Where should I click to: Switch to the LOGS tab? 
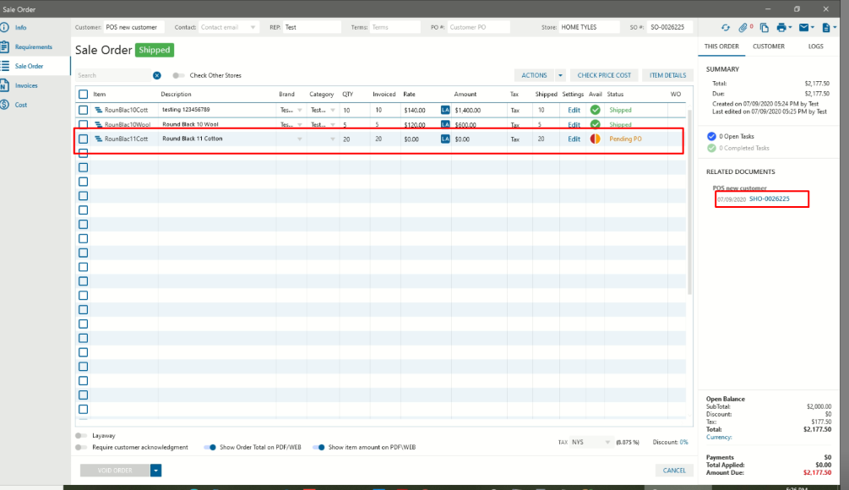(815, 46)
